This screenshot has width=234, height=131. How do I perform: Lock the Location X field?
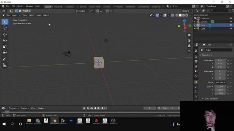coord(227,60)
